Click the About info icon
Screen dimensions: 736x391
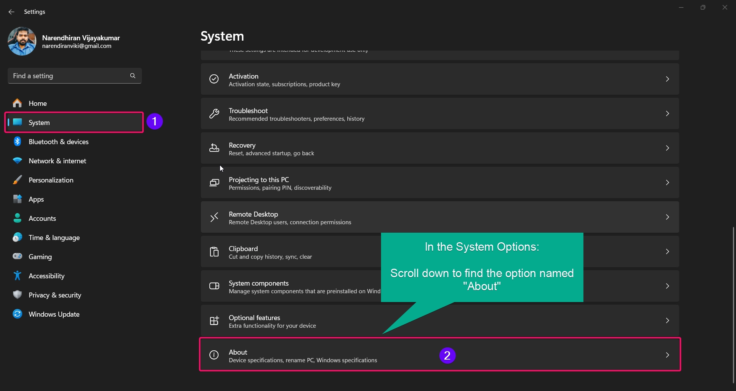pos(214,355)
